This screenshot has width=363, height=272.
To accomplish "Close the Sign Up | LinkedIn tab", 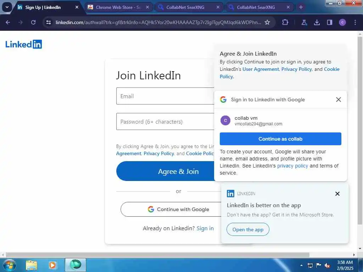I will pyautogui.click(x=77, y=7).
